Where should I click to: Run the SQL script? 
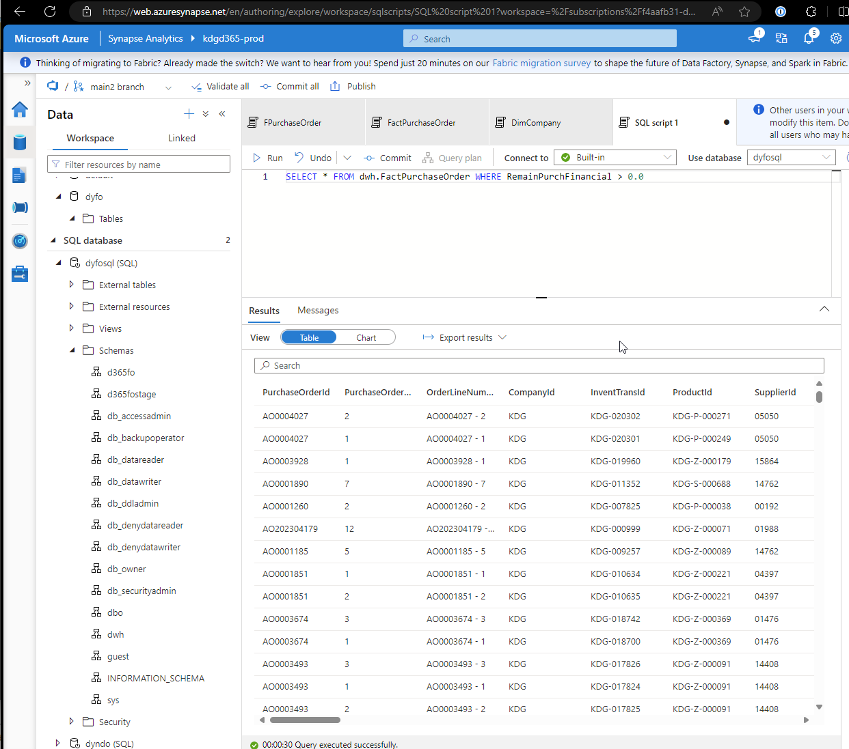point(267,158)
